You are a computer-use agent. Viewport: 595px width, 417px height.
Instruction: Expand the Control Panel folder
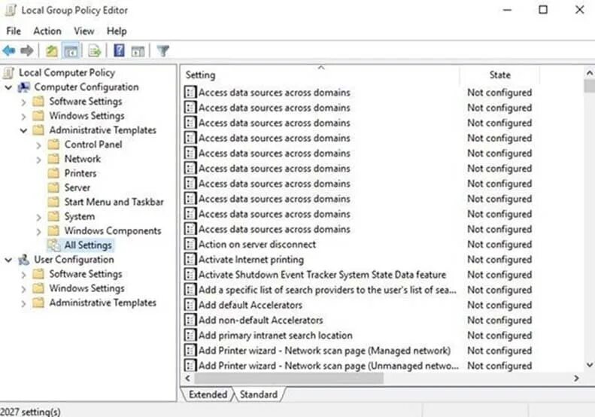pyautogui.click(x=38, y=145)
